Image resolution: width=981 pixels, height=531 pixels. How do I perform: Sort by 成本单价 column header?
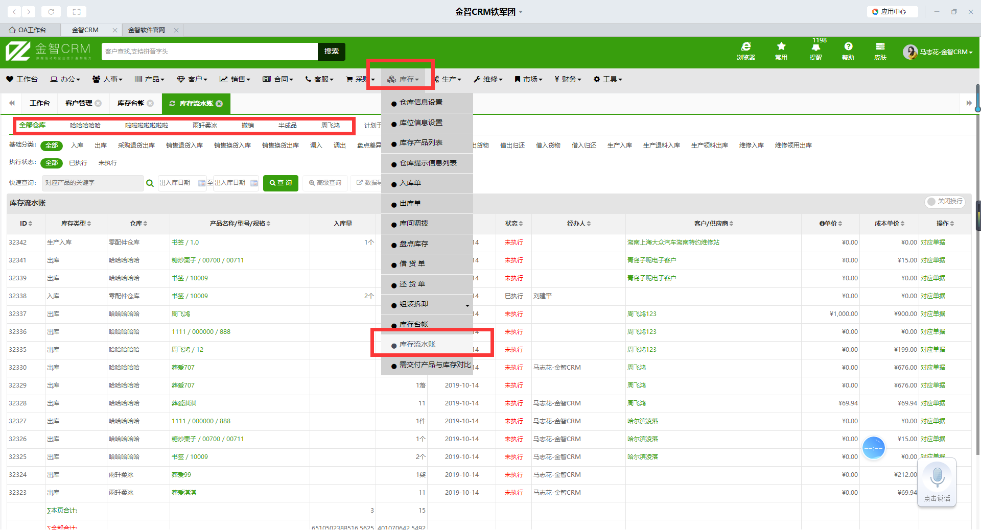(890, 224)
